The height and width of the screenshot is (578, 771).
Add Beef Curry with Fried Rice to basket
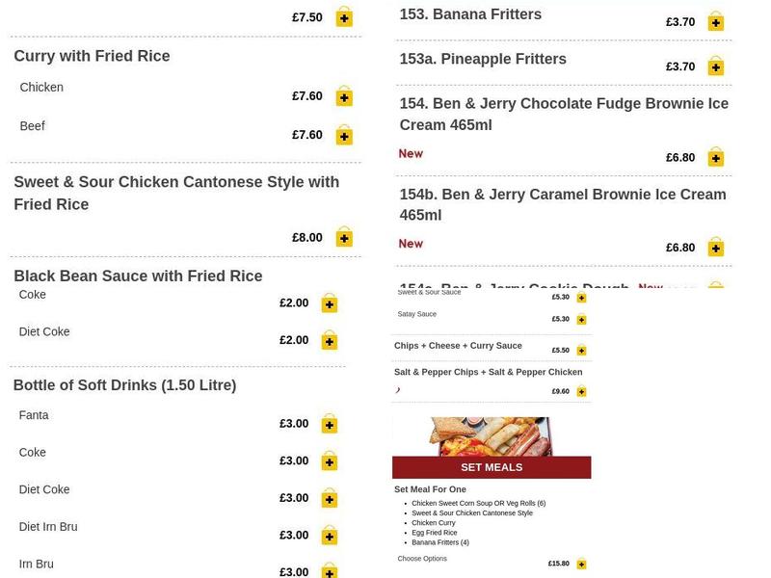[x=344, y=135]
